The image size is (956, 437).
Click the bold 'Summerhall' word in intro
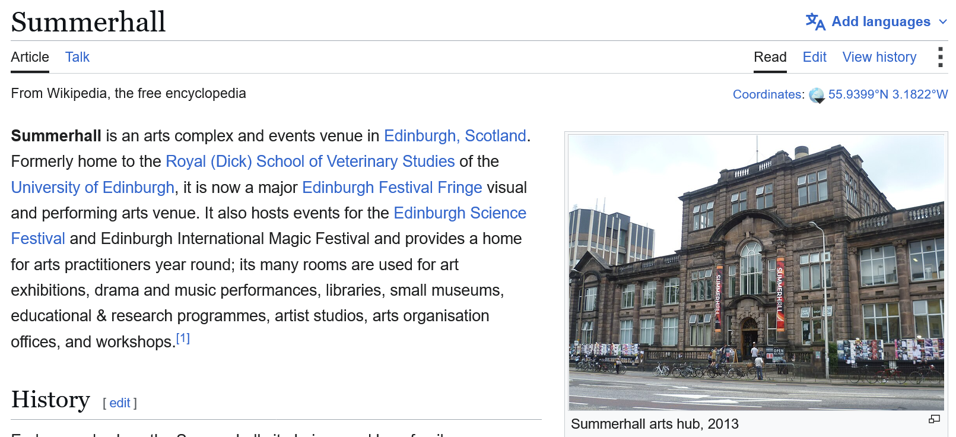click(x=56, y=136)
